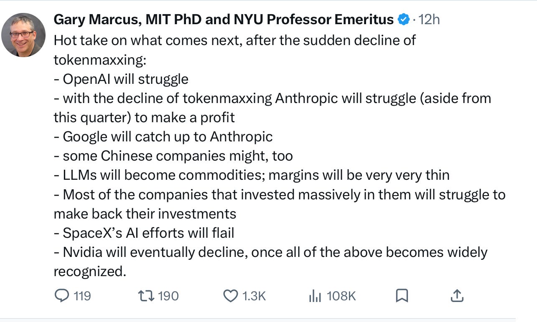The height and width of the screenshot is (322, 537).
Task: Bookmark this tweet
Action: (402, 296)
